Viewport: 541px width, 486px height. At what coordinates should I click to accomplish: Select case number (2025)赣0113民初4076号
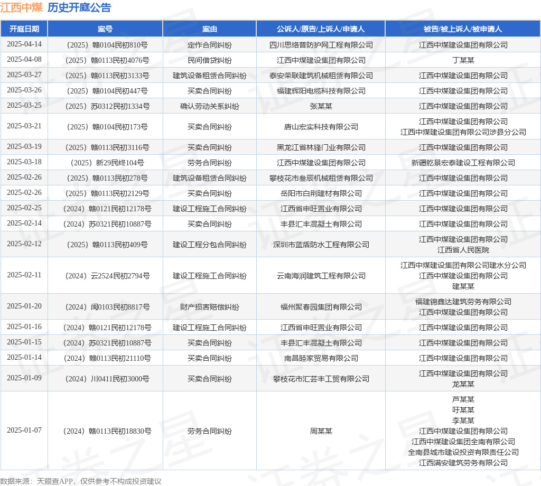pos(107,60)
